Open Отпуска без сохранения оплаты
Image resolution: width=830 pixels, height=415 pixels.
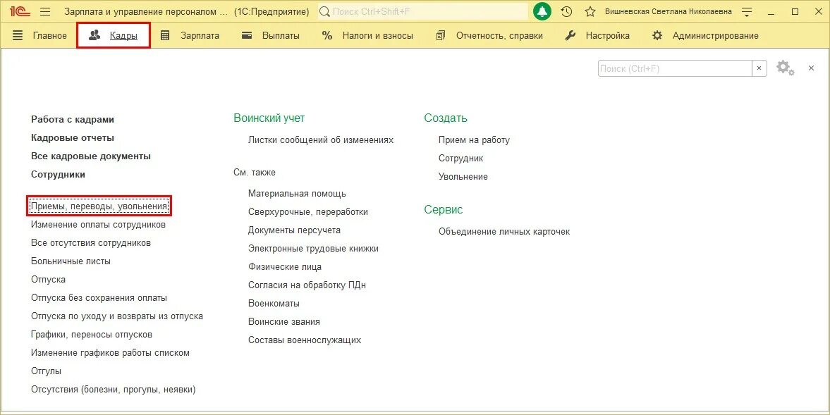pyautogui.click(x=99, y=297)
